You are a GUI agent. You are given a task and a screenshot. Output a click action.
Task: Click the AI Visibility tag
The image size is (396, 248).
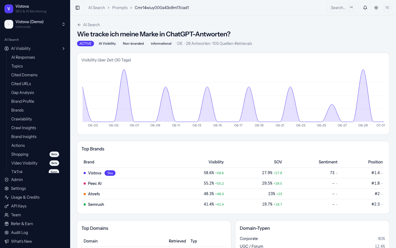107,44
